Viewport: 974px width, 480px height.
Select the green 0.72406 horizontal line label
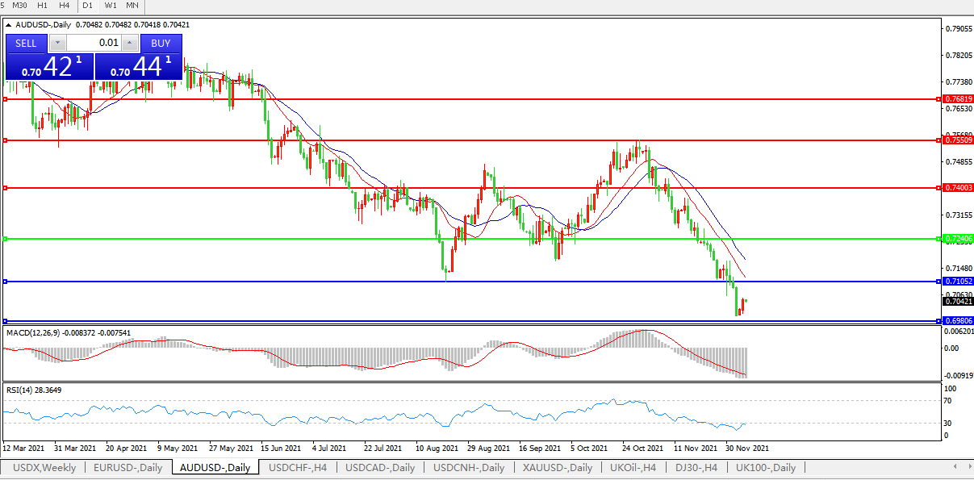[x=958, y=239]
